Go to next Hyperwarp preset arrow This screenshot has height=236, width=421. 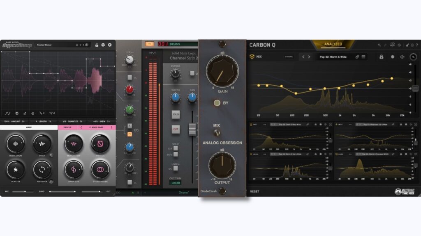point(83,45)
